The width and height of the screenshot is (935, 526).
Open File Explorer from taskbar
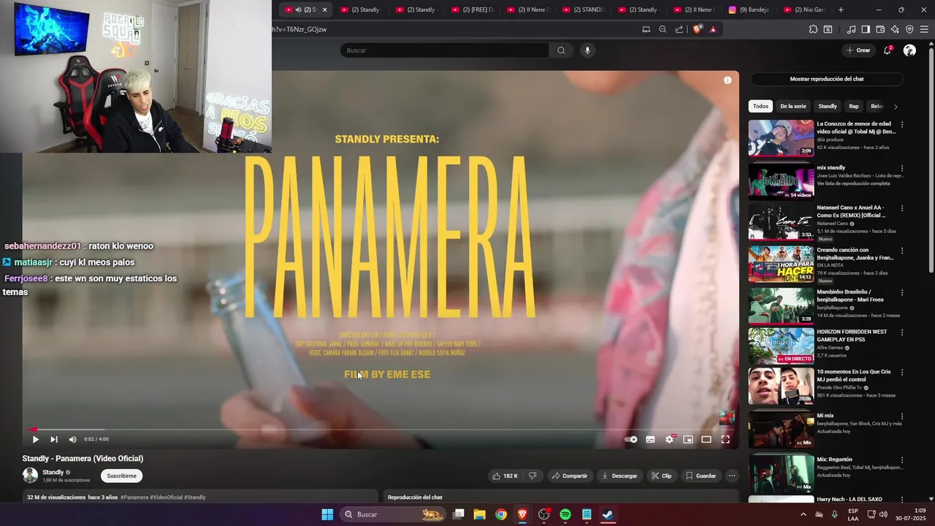point(480,514)
